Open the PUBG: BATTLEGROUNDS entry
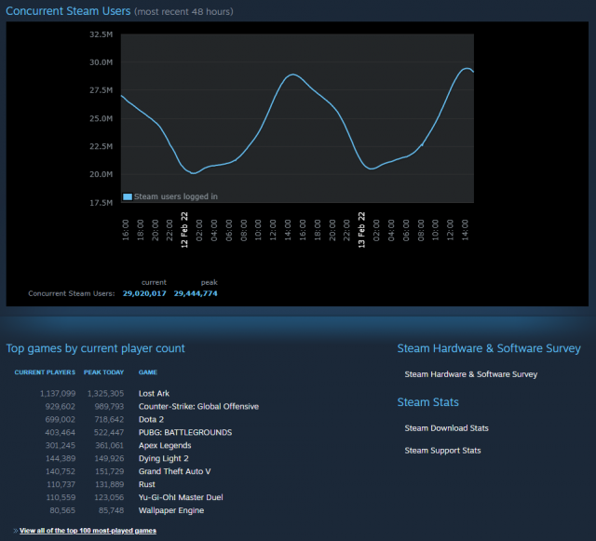The width and height of the screenshot is (596, 541). point(185,433)
